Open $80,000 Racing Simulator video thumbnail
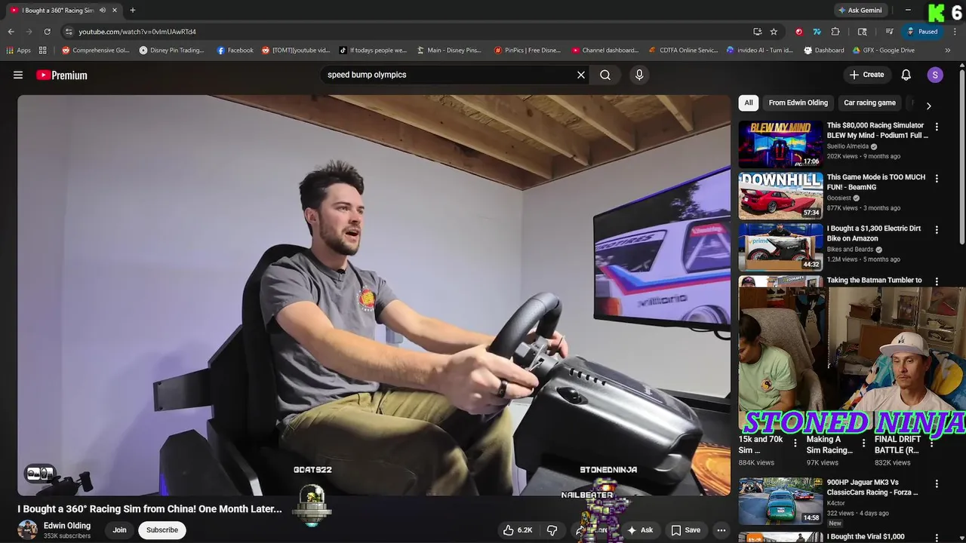966x543 pixels. coord(780,144)
